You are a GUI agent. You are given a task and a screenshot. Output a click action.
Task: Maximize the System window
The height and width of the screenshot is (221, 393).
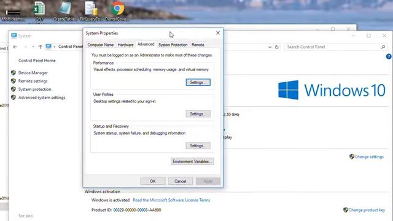(x=368, y=36)
